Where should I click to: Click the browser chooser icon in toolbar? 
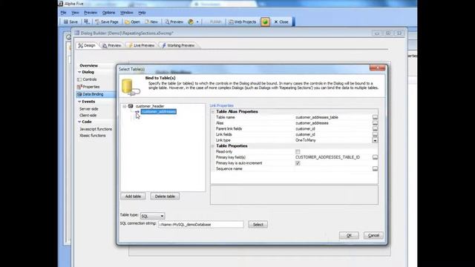pyautogui.click(x=191, y=22)
